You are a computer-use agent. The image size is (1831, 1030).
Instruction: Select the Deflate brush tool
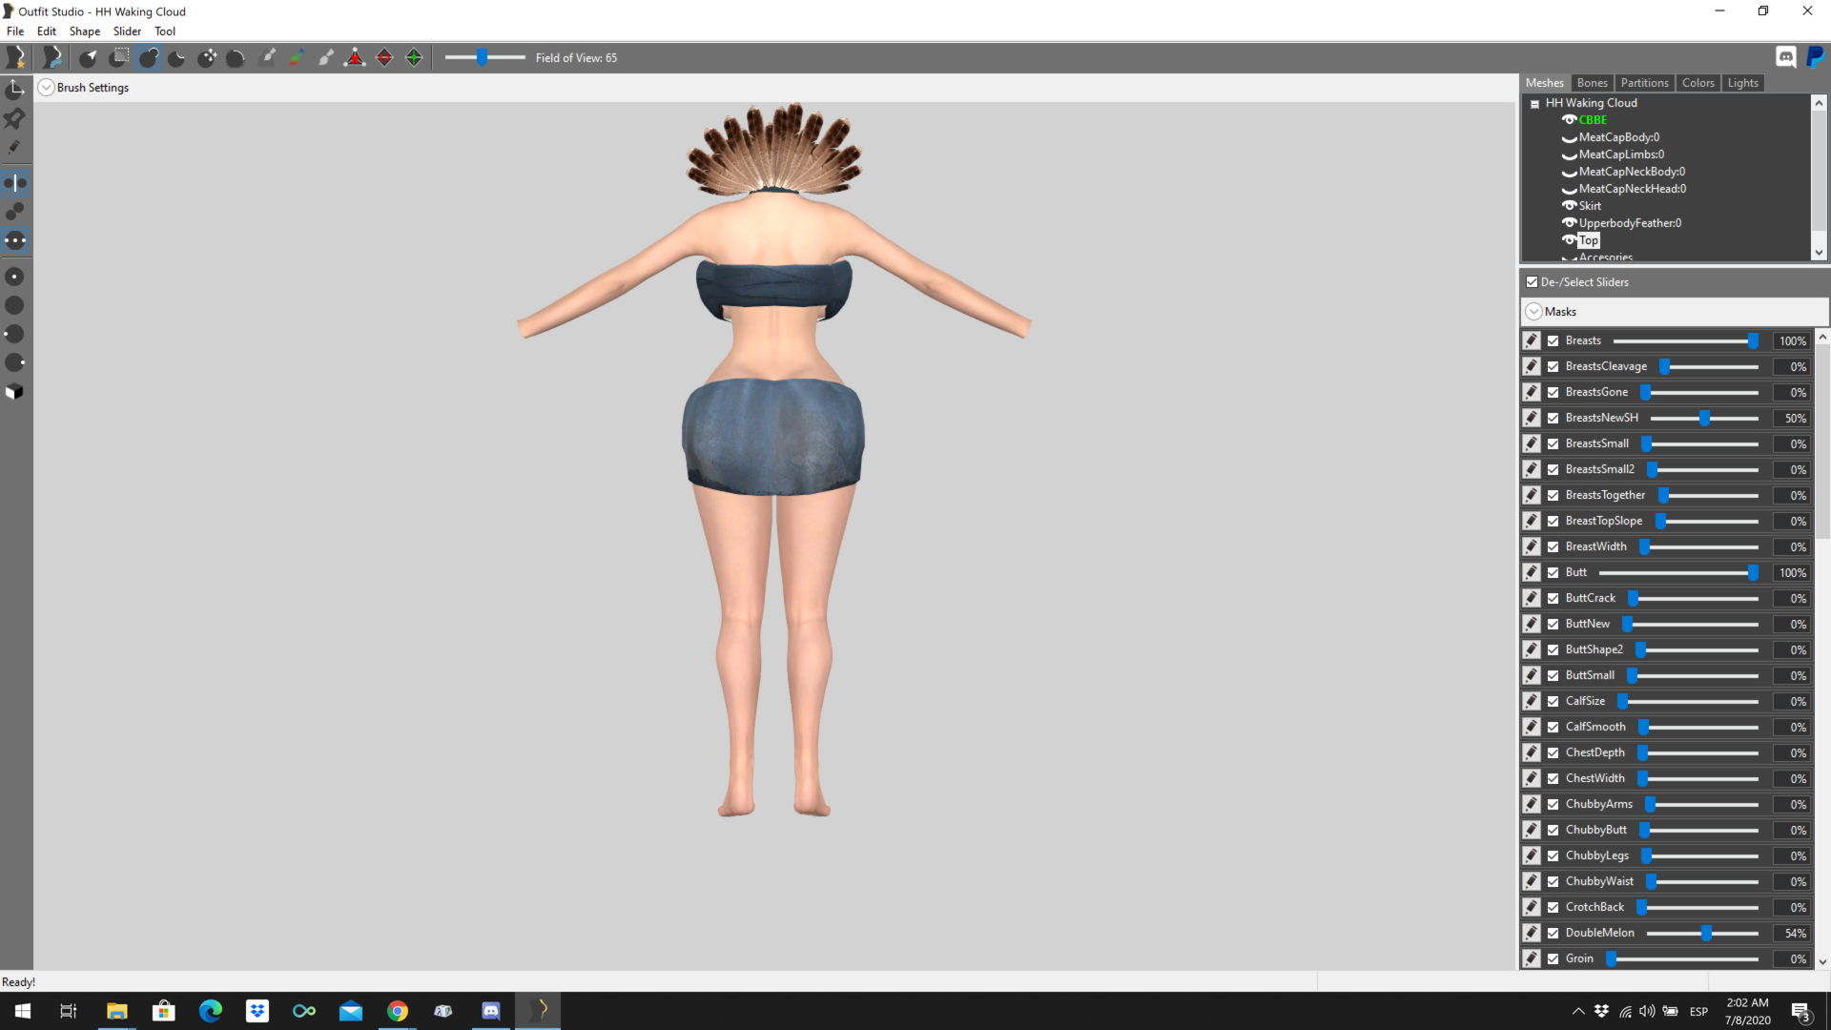(177, 57)
